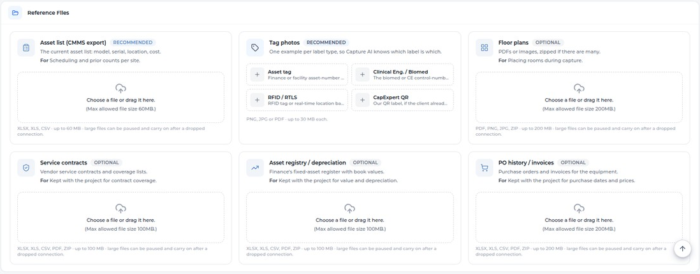The height and width of the screenshot is (274, 700).
Task: Choose a file for Asset registry / depreciation
Action: (349, 217)
